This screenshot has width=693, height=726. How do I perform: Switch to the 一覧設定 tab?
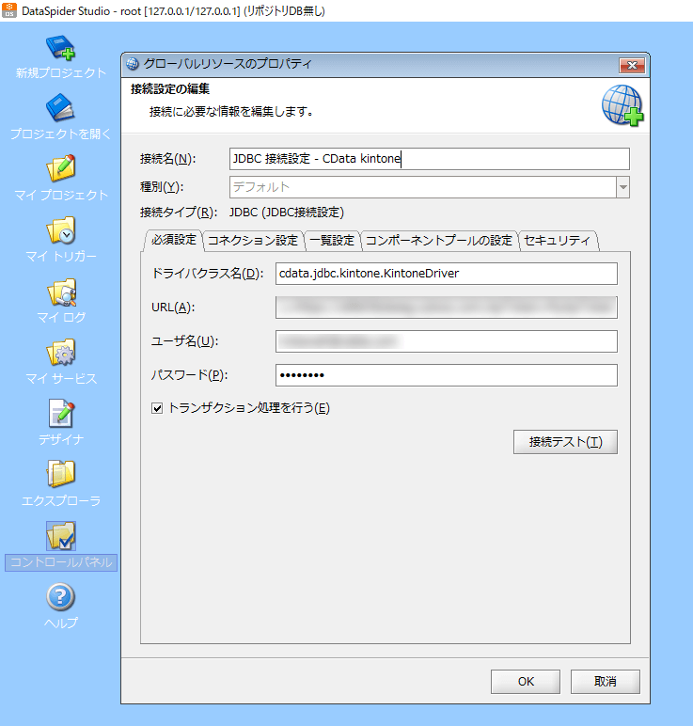coord(332,241)
